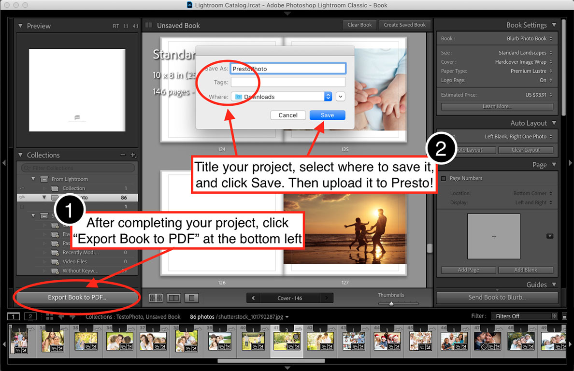The width and height of the screenshot is (574, 371).
Task: Select main window display button 1
Action: pyautogui.click(x=14, y=316)
